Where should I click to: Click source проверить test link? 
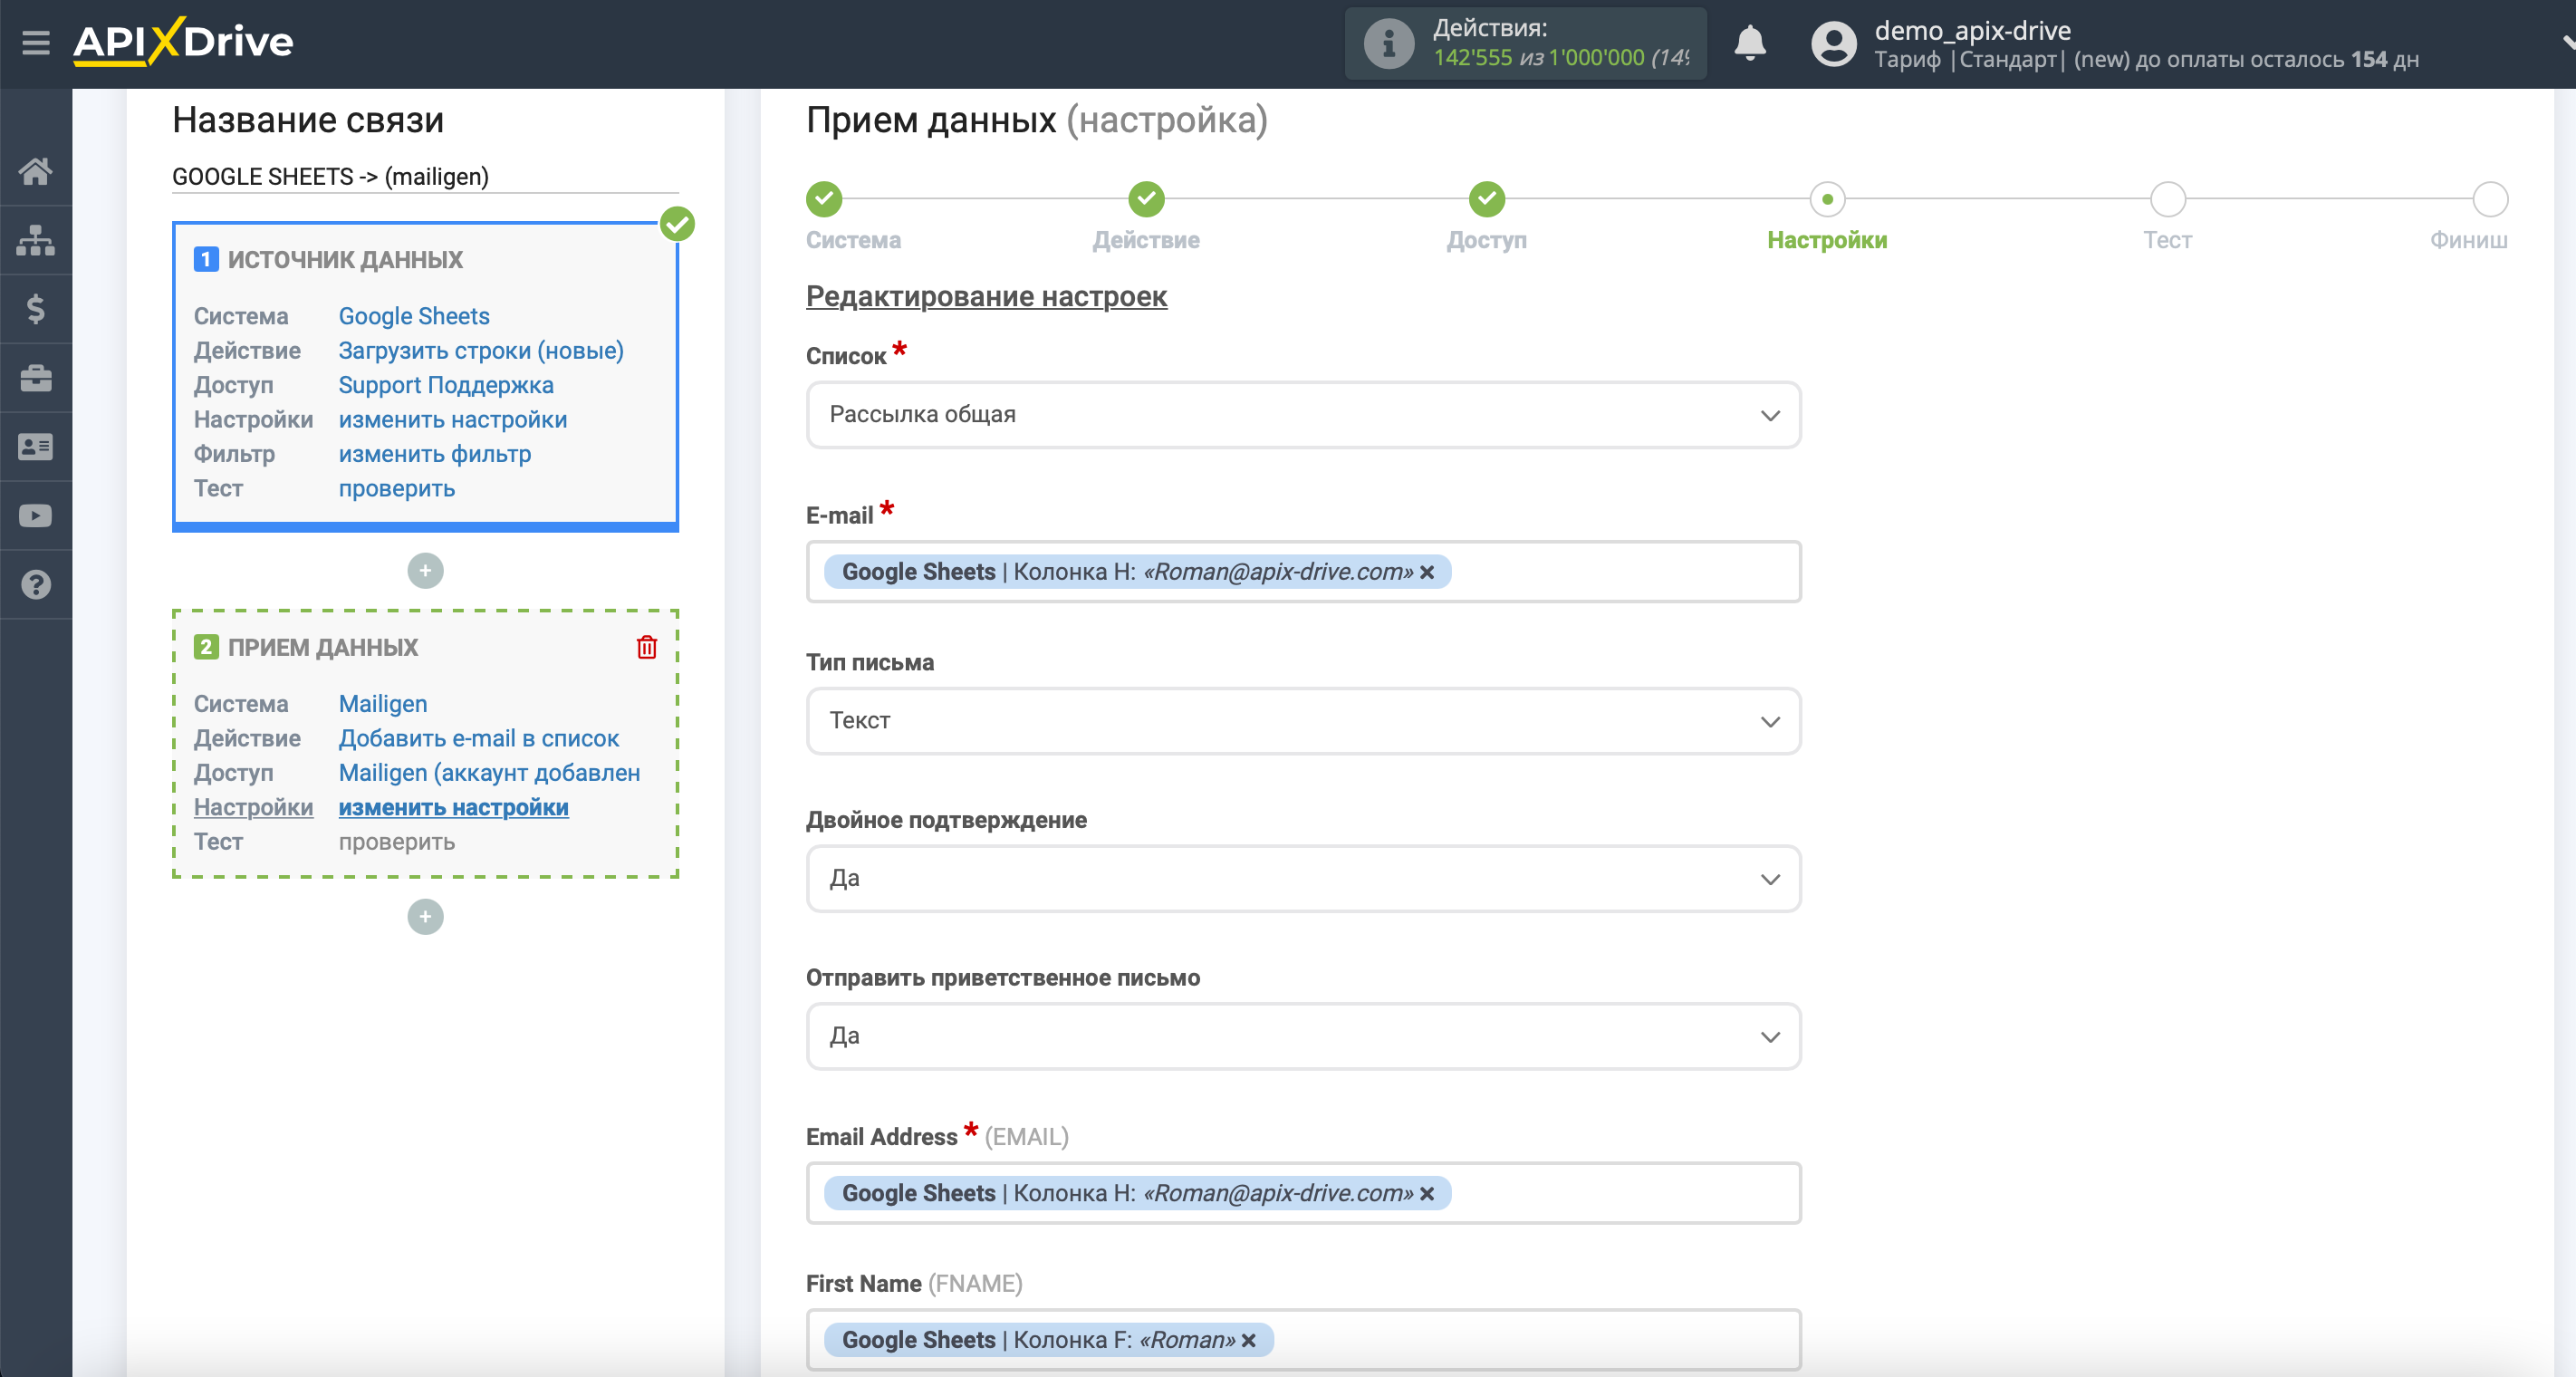(397, 489)
